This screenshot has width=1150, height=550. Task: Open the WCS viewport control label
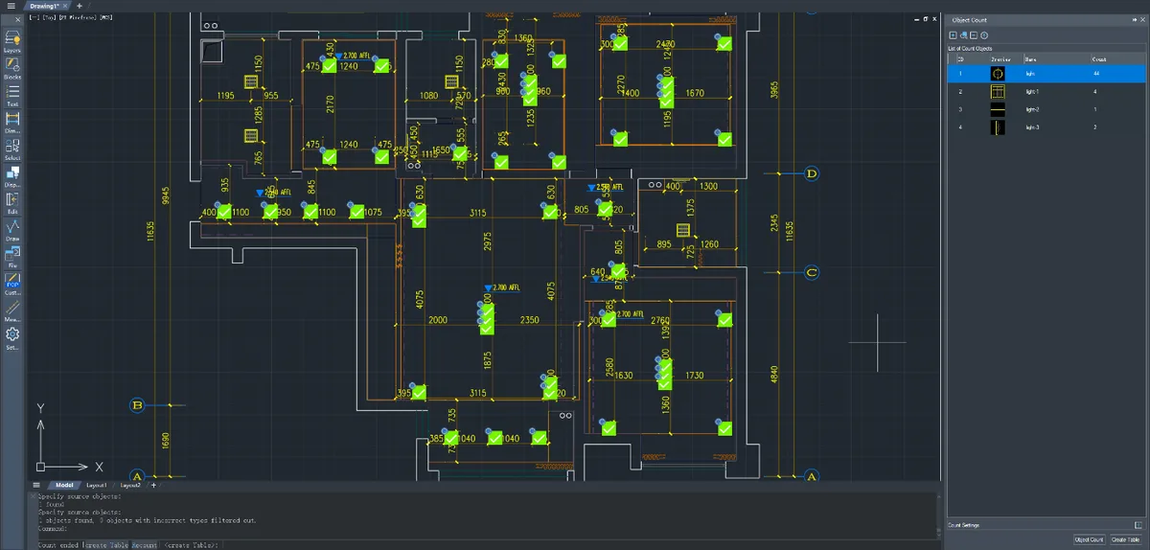point(107,18)
